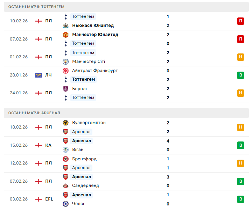Image resolution: width=252 pixels, height=211 pixels.
Task: Click the Chelsea club crest
Action: 65,204
